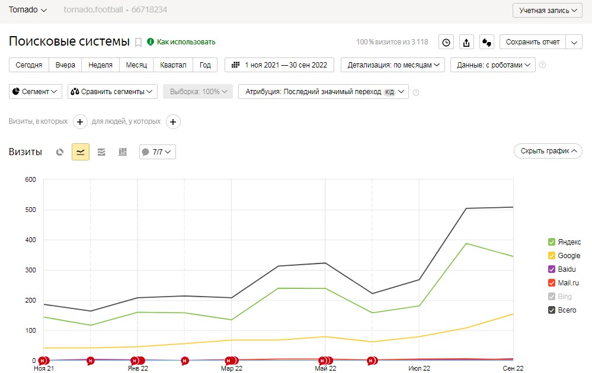Toggle the Bing series checkbox
Screen dimensions: 592x373
pos(552,296)
